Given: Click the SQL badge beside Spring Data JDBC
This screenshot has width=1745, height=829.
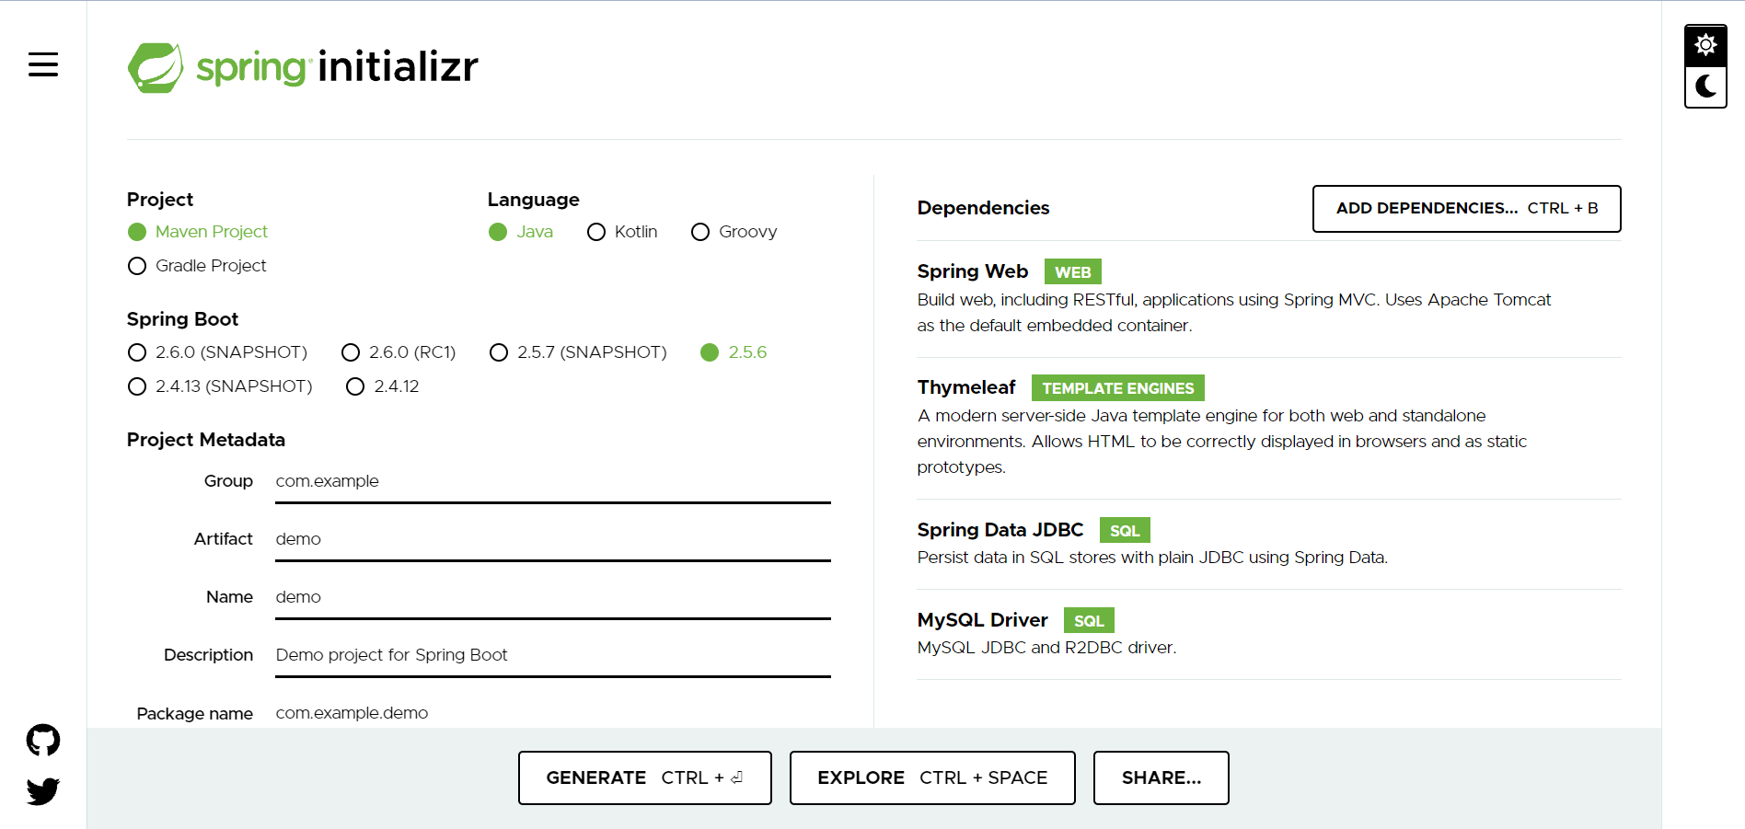Looking at the screenshot, I should coord(1125,531).
